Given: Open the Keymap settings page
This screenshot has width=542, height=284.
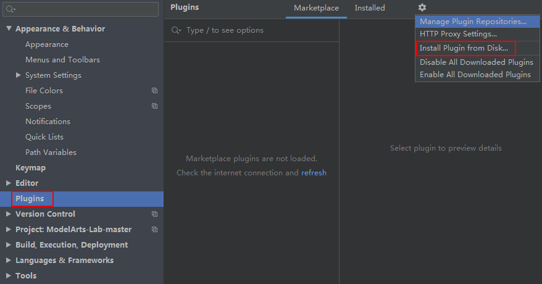Looking at the screenshot, I should pyautogui.click(x=30, y=168).
